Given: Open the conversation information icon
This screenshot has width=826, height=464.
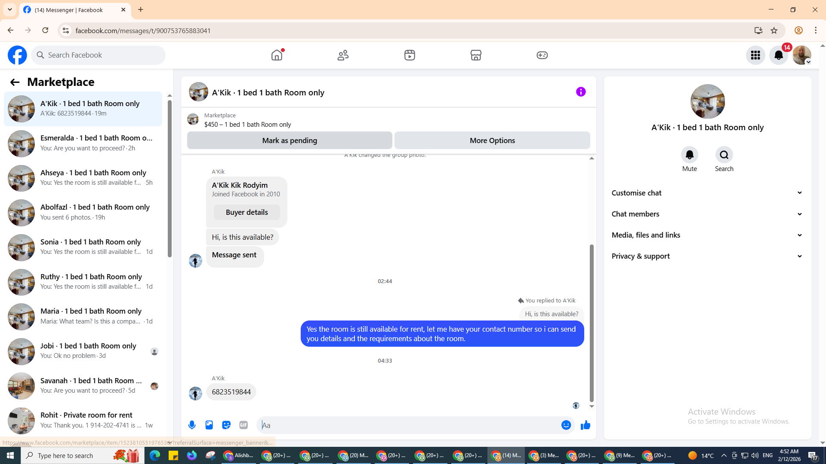Looking at the screenshot, I should click(581, 92).
